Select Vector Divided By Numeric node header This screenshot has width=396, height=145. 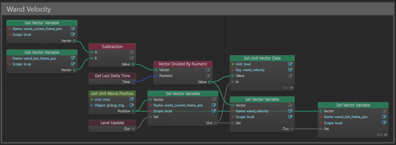click(183, 64)
